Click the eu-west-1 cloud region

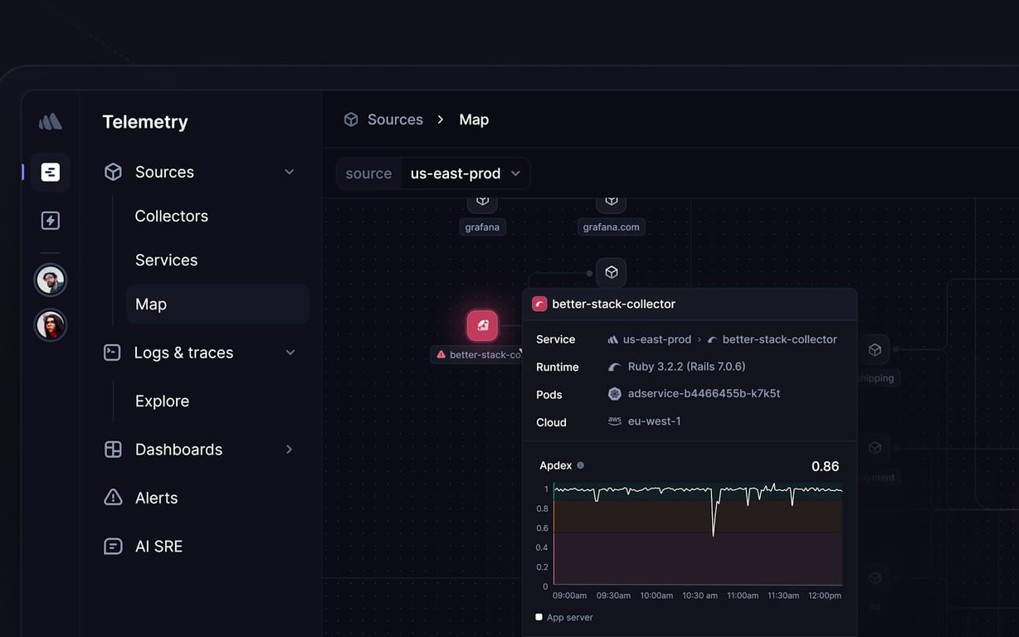(655, 421)
